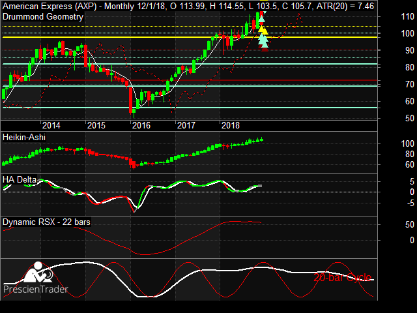Click the 110 price label on price axis
This screenshot has height=313, width=417.
(407, 17)
